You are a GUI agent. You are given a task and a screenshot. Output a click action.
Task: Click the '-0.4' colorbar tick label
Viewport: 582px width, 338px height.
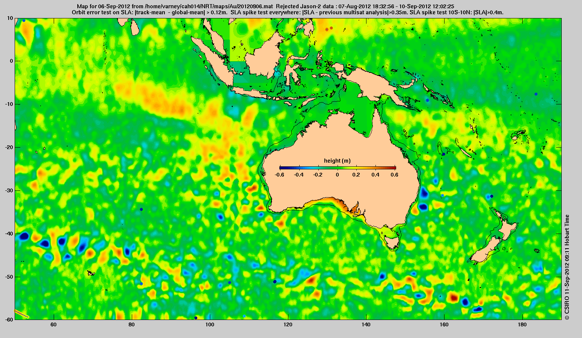(299, 175)
